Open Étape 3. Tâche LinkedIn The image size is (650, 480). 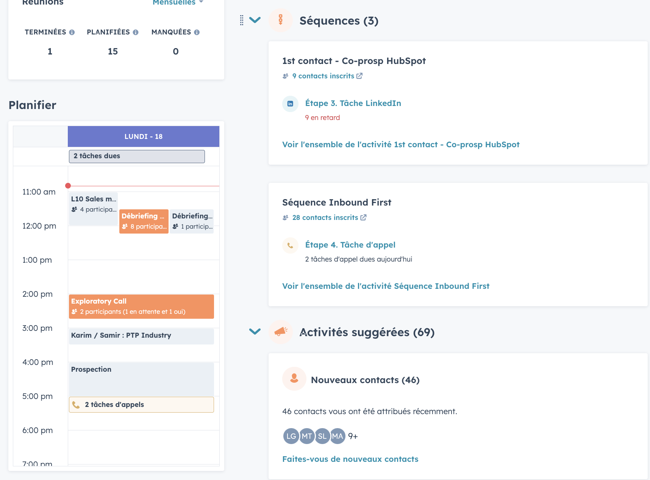tap(353, 103)
